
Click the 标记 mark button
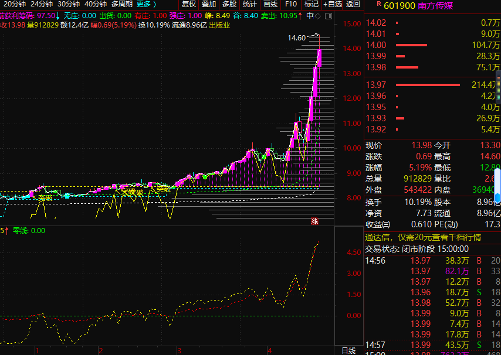(312, 4)
